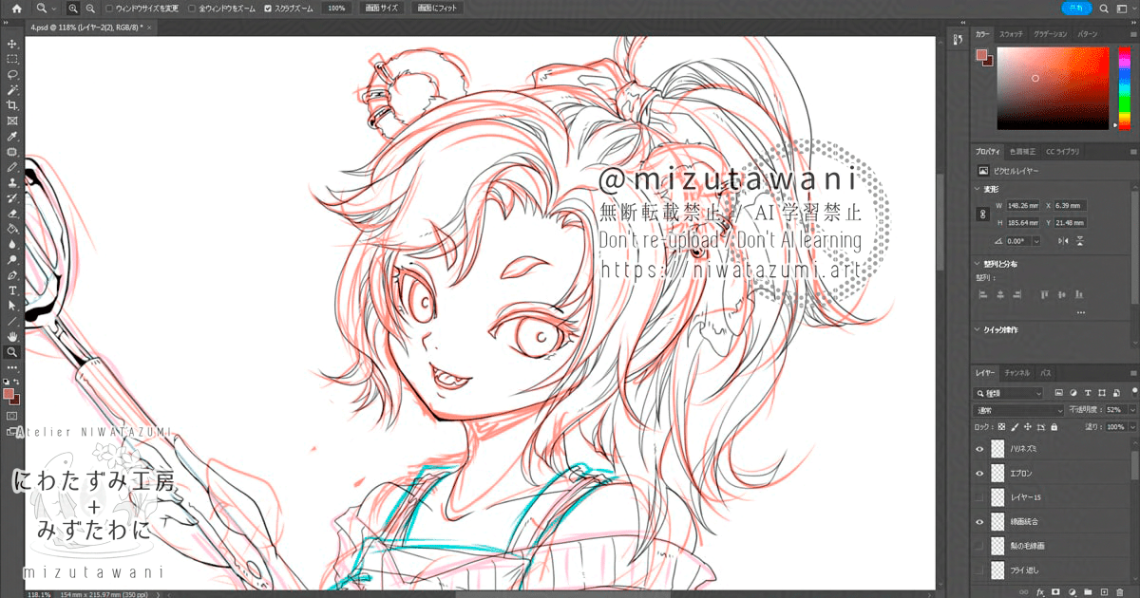Select the Lasso tool

click(x=12, y=74)
